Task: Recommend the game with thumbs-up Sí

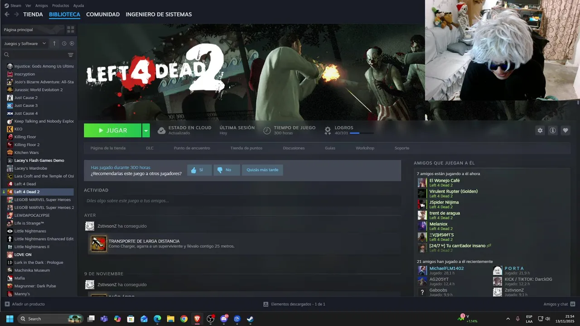Action: [199, 170]
